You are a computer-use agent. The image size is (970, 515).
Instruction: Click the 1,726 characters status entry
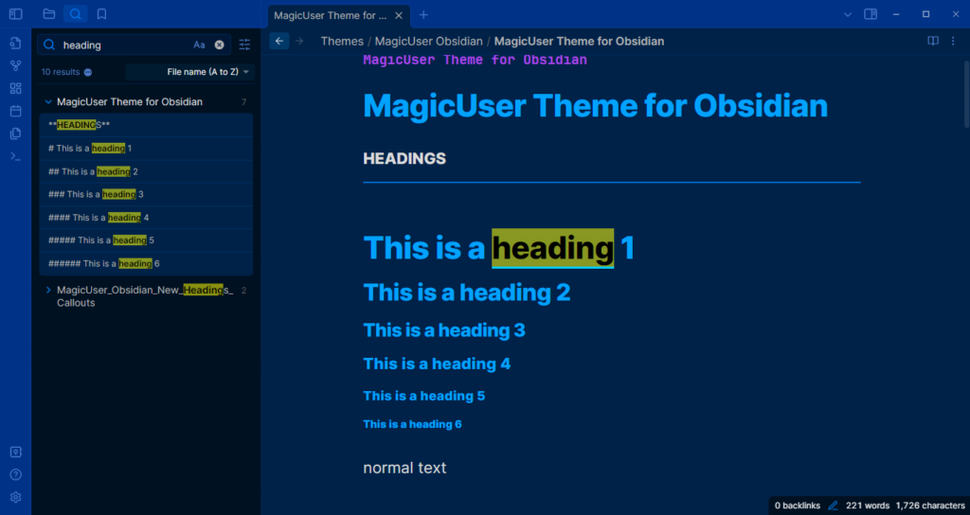click(x=930, y=506)
